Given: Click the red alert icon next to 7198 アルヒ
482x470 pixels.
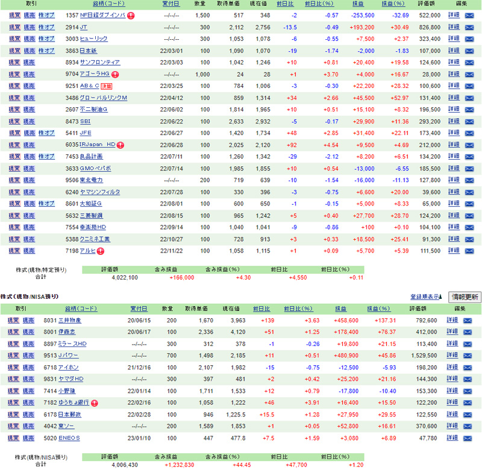Looking at the screenshot, I should [101, 251].
